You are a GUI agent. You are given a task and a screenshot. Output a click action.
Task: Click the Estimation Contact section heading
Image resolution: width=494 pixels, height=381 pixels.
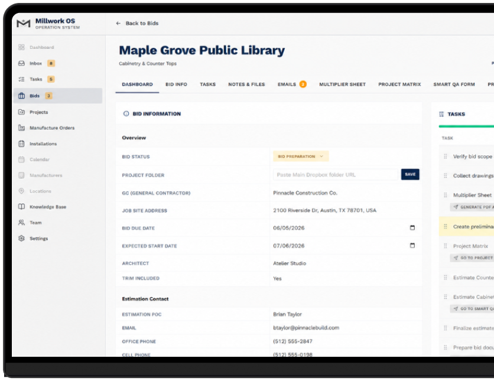coord(145,299)
